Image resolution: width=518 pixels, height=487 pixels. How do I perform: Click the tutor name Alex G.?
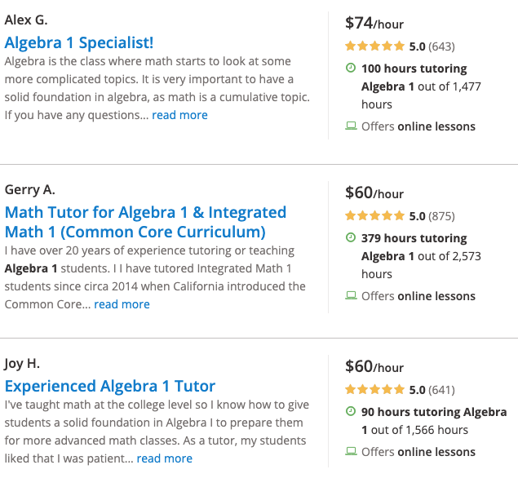(x=26, y=20)
